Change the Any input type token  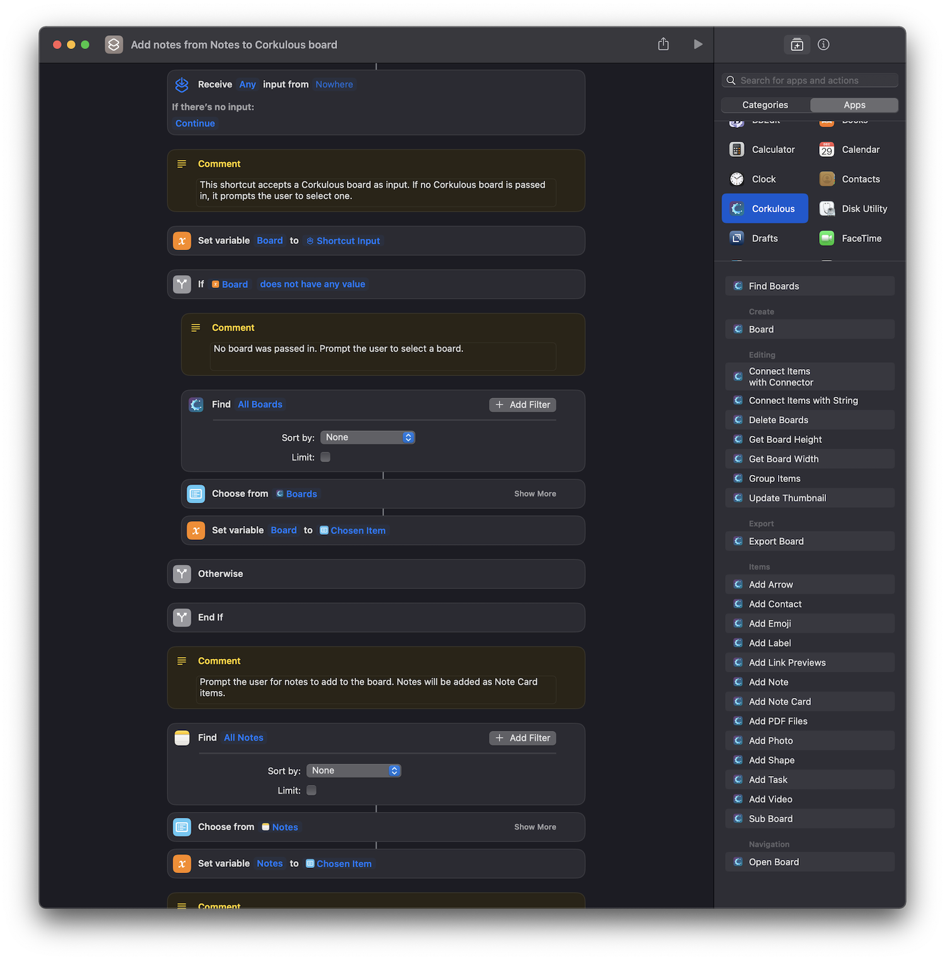tap(248, 84)
